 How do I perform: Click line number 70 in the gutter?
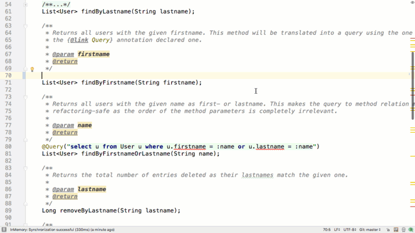(8, 76)
